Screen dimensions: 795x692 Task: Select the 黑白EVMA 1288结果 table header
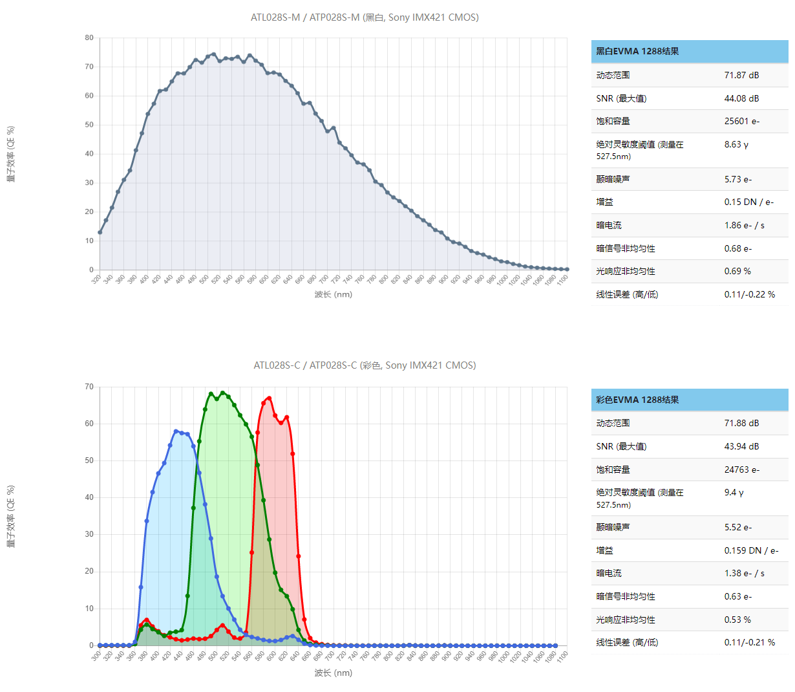(637, 51)
